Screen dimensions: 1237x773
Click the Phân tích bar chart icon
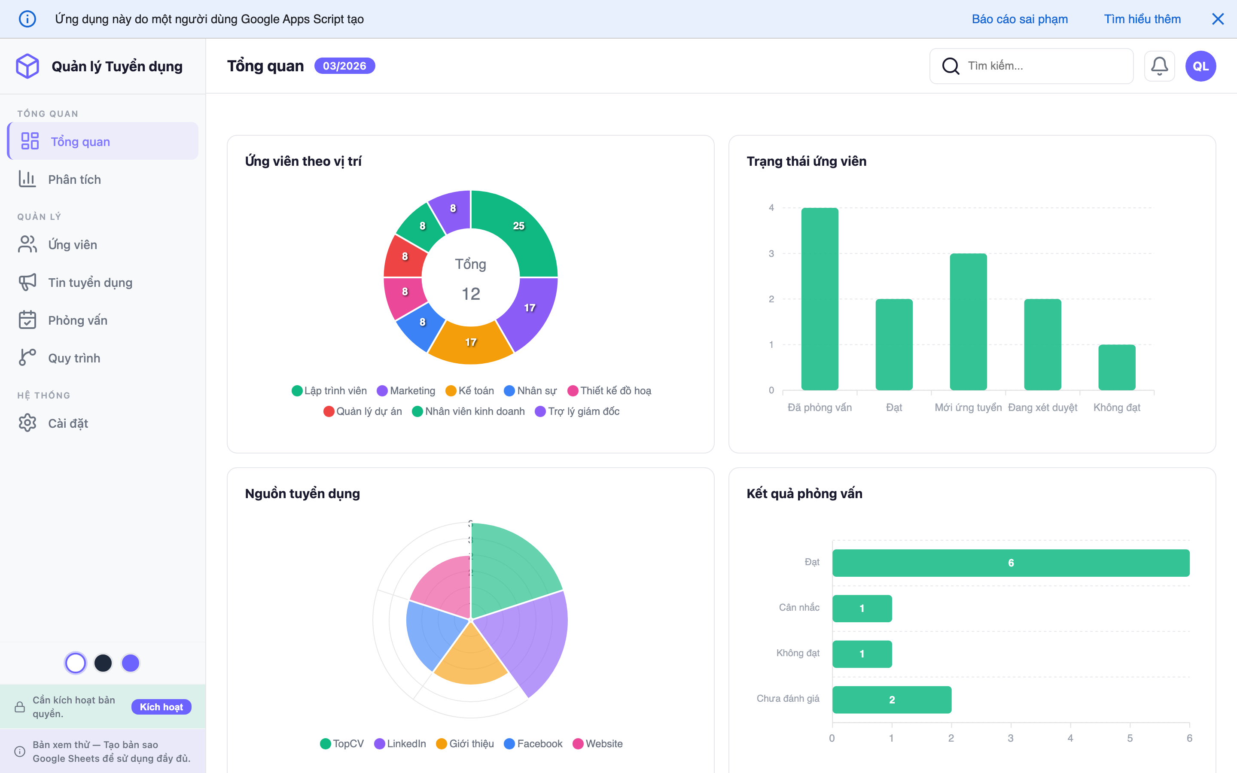pyautogui.click(x=27, y=179)
